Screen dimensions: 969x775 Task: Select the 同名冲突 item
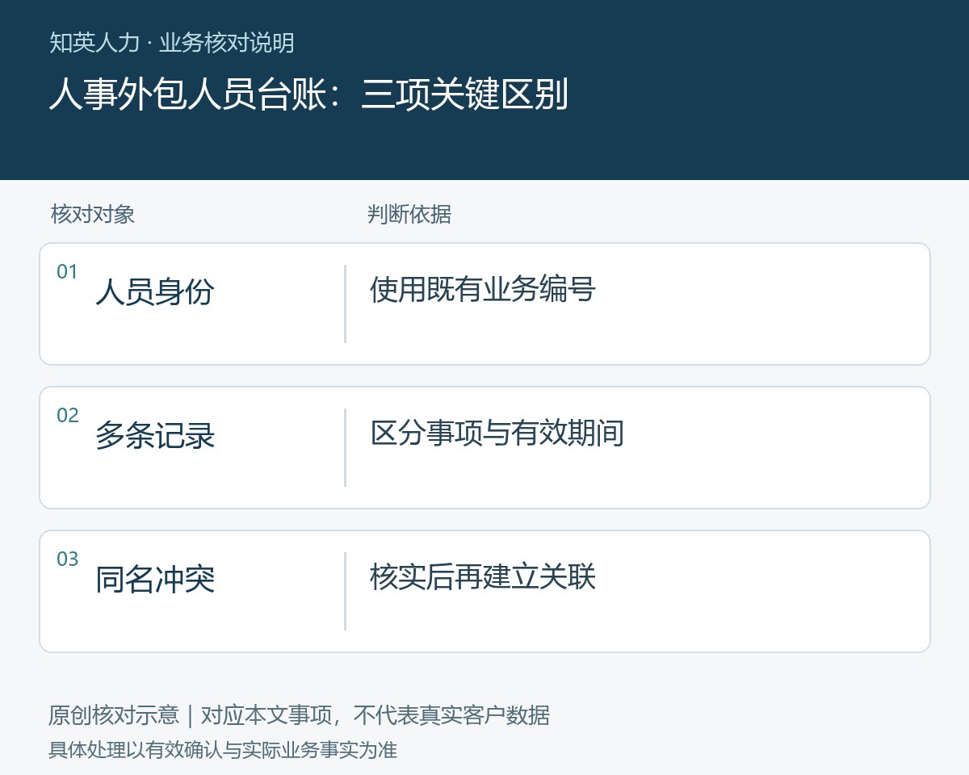[155, 579]
